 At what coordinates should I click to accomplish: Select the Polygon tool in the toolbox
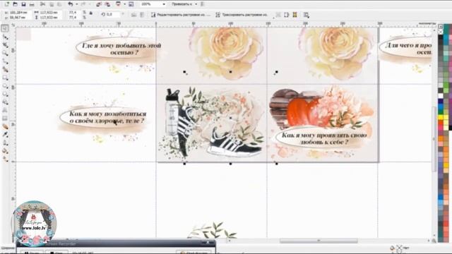pyautogui.click(x=5, y=94)
